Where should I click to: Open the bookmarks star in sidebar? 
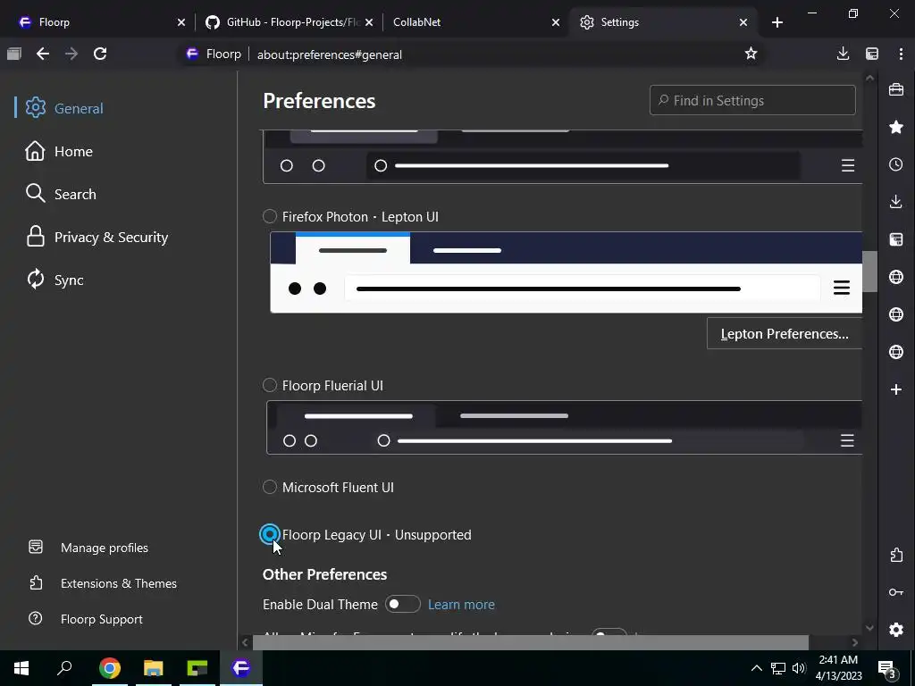tap(895, 127)
